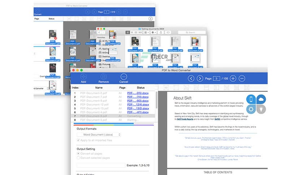Select PDF-Document-3.pdf in the Finder window
The width and height of the screenshot is (302, 175).
pos(175,44)
